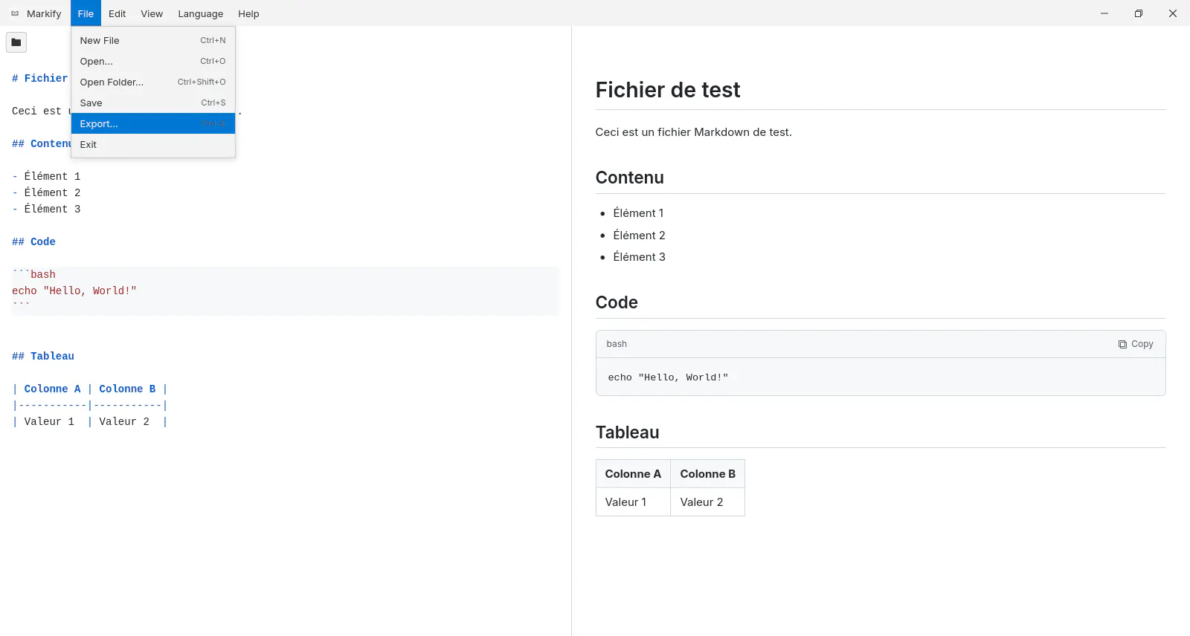Image resolution: width=1190 pixels, height=636 pixels.
Task: Click the '| Valeur 1 | Valeur 2 |' editor line
Action: [x=90, y=421]
